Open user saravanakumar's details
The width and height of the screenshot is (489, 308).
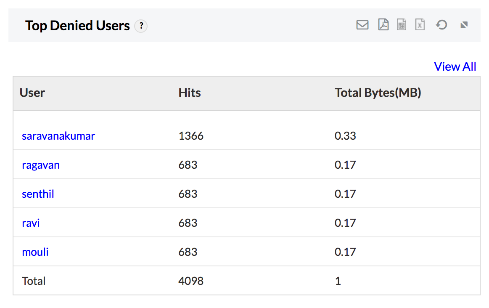[58, 135]
